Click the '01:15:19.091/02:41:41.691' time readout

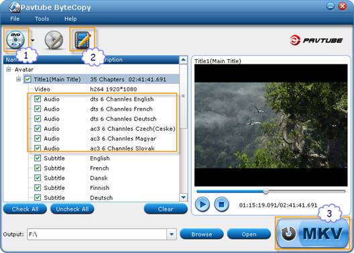click(278, 205)
